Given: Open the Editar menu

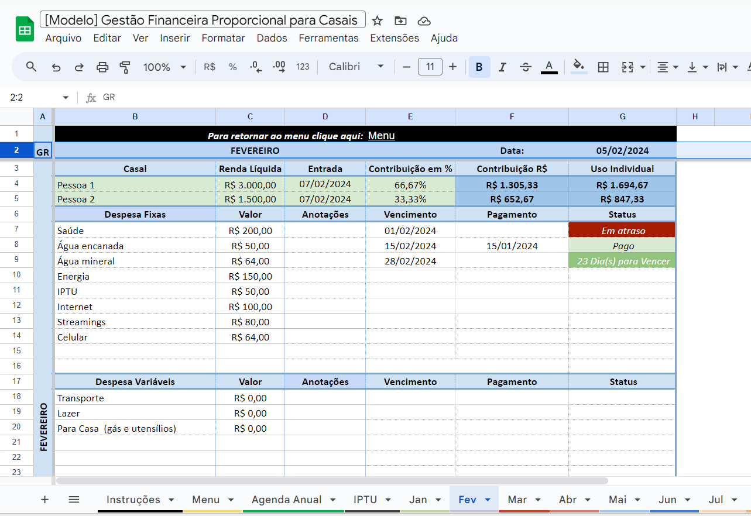Looking at the screenshot, I should click(x=107, y=38).
